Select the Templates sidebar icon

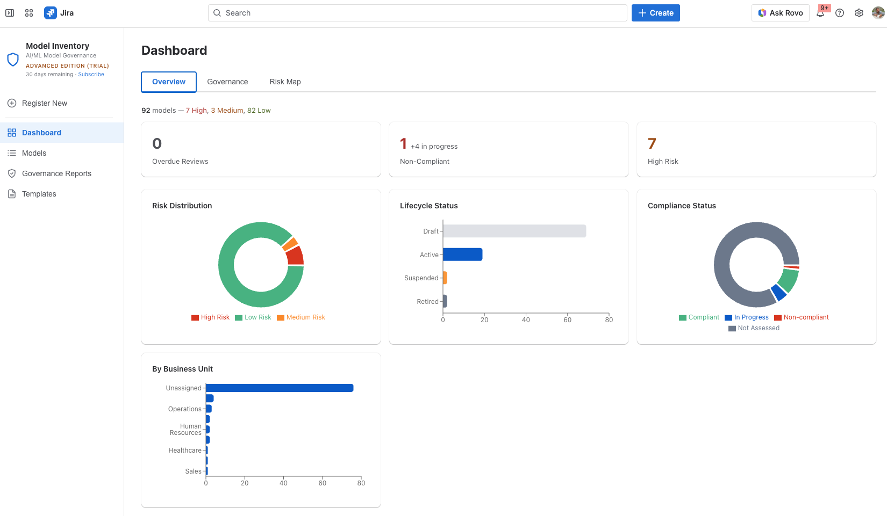tap(12, 194)
